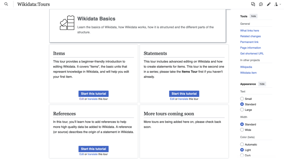
Task: Hide the Appearance panel
Action: tap(262, 84)
